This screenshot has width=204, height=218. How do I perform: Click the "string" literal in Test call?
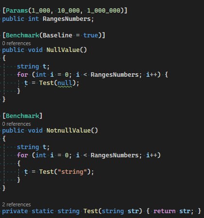coord(72,172)
